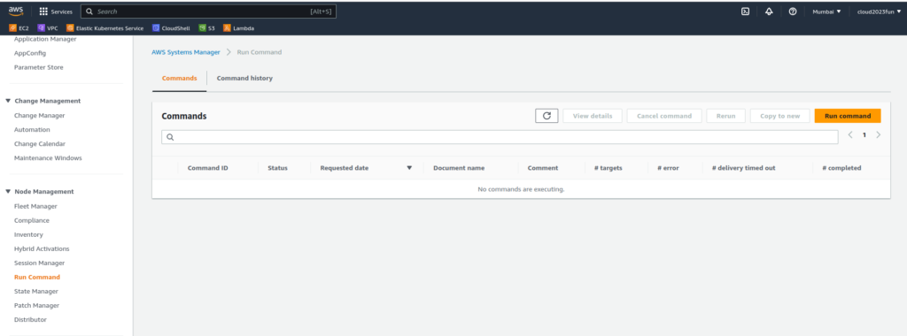Click the Run command button
The image size is (907, 336).
click(x=848, y=116)
